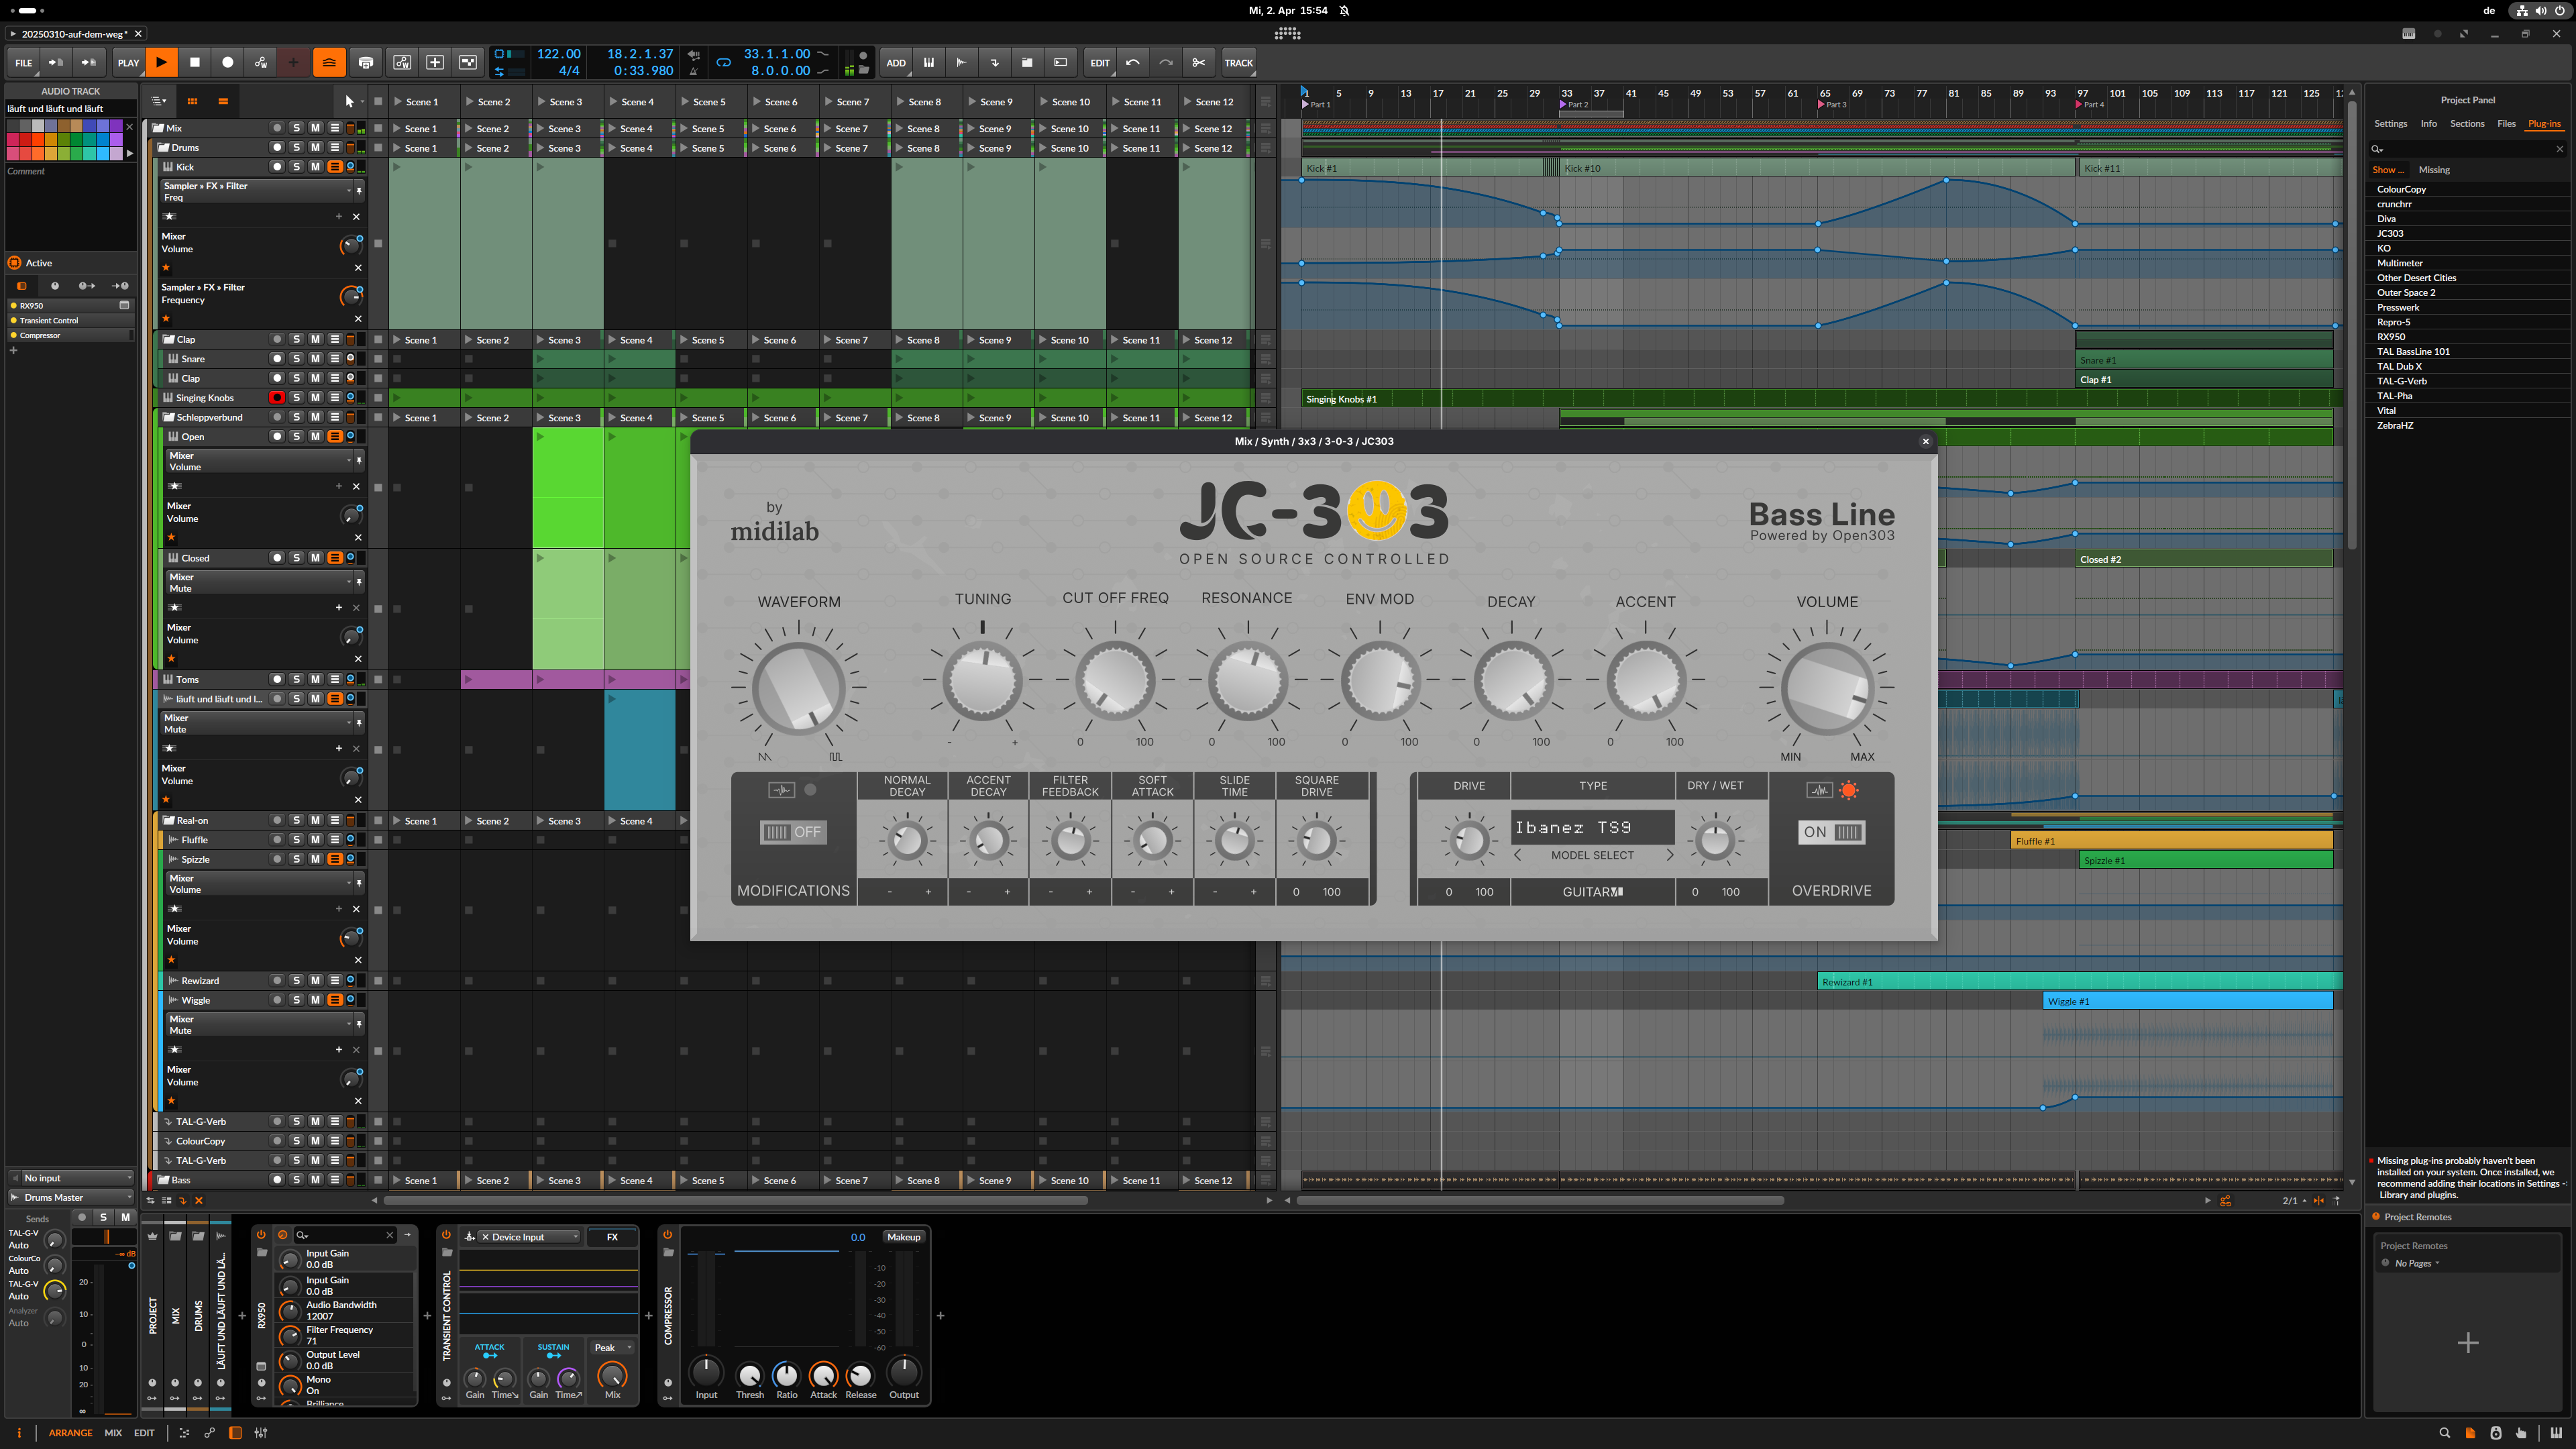Mute the Snare track
Viewport: 2576px width, 1449px height.
[315, 359]
